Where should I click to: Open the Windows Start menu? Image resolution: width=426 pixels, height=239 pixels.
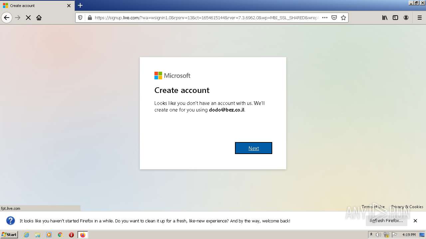[x=9, y=234]
